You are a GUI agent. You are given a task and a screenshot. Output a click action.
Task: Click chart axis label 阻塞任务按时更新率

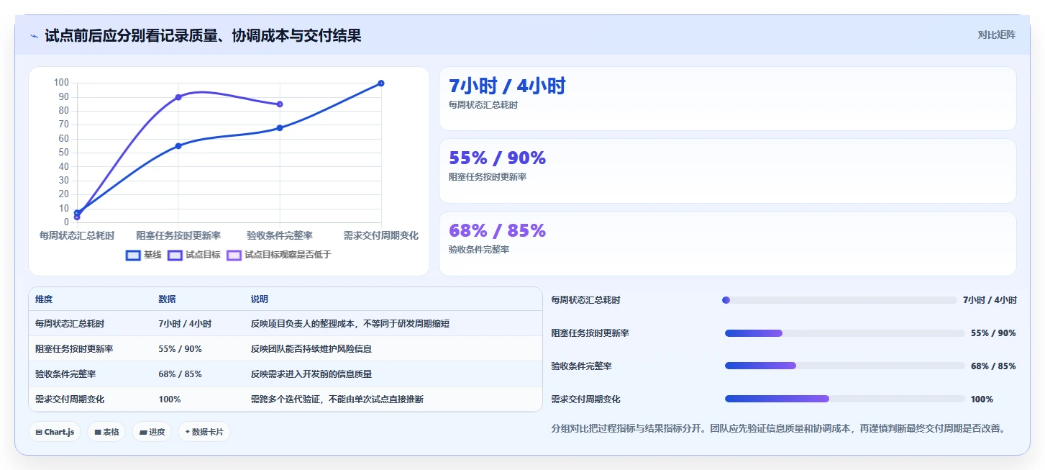[178, 235]
